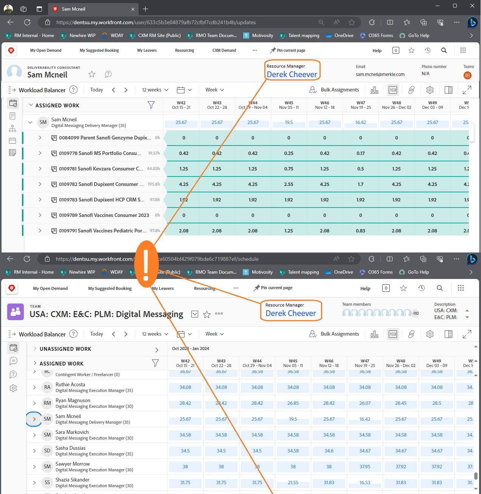Toggle favorite star for Digital Messaging team
Screen dimensions: 481x494
207,314
